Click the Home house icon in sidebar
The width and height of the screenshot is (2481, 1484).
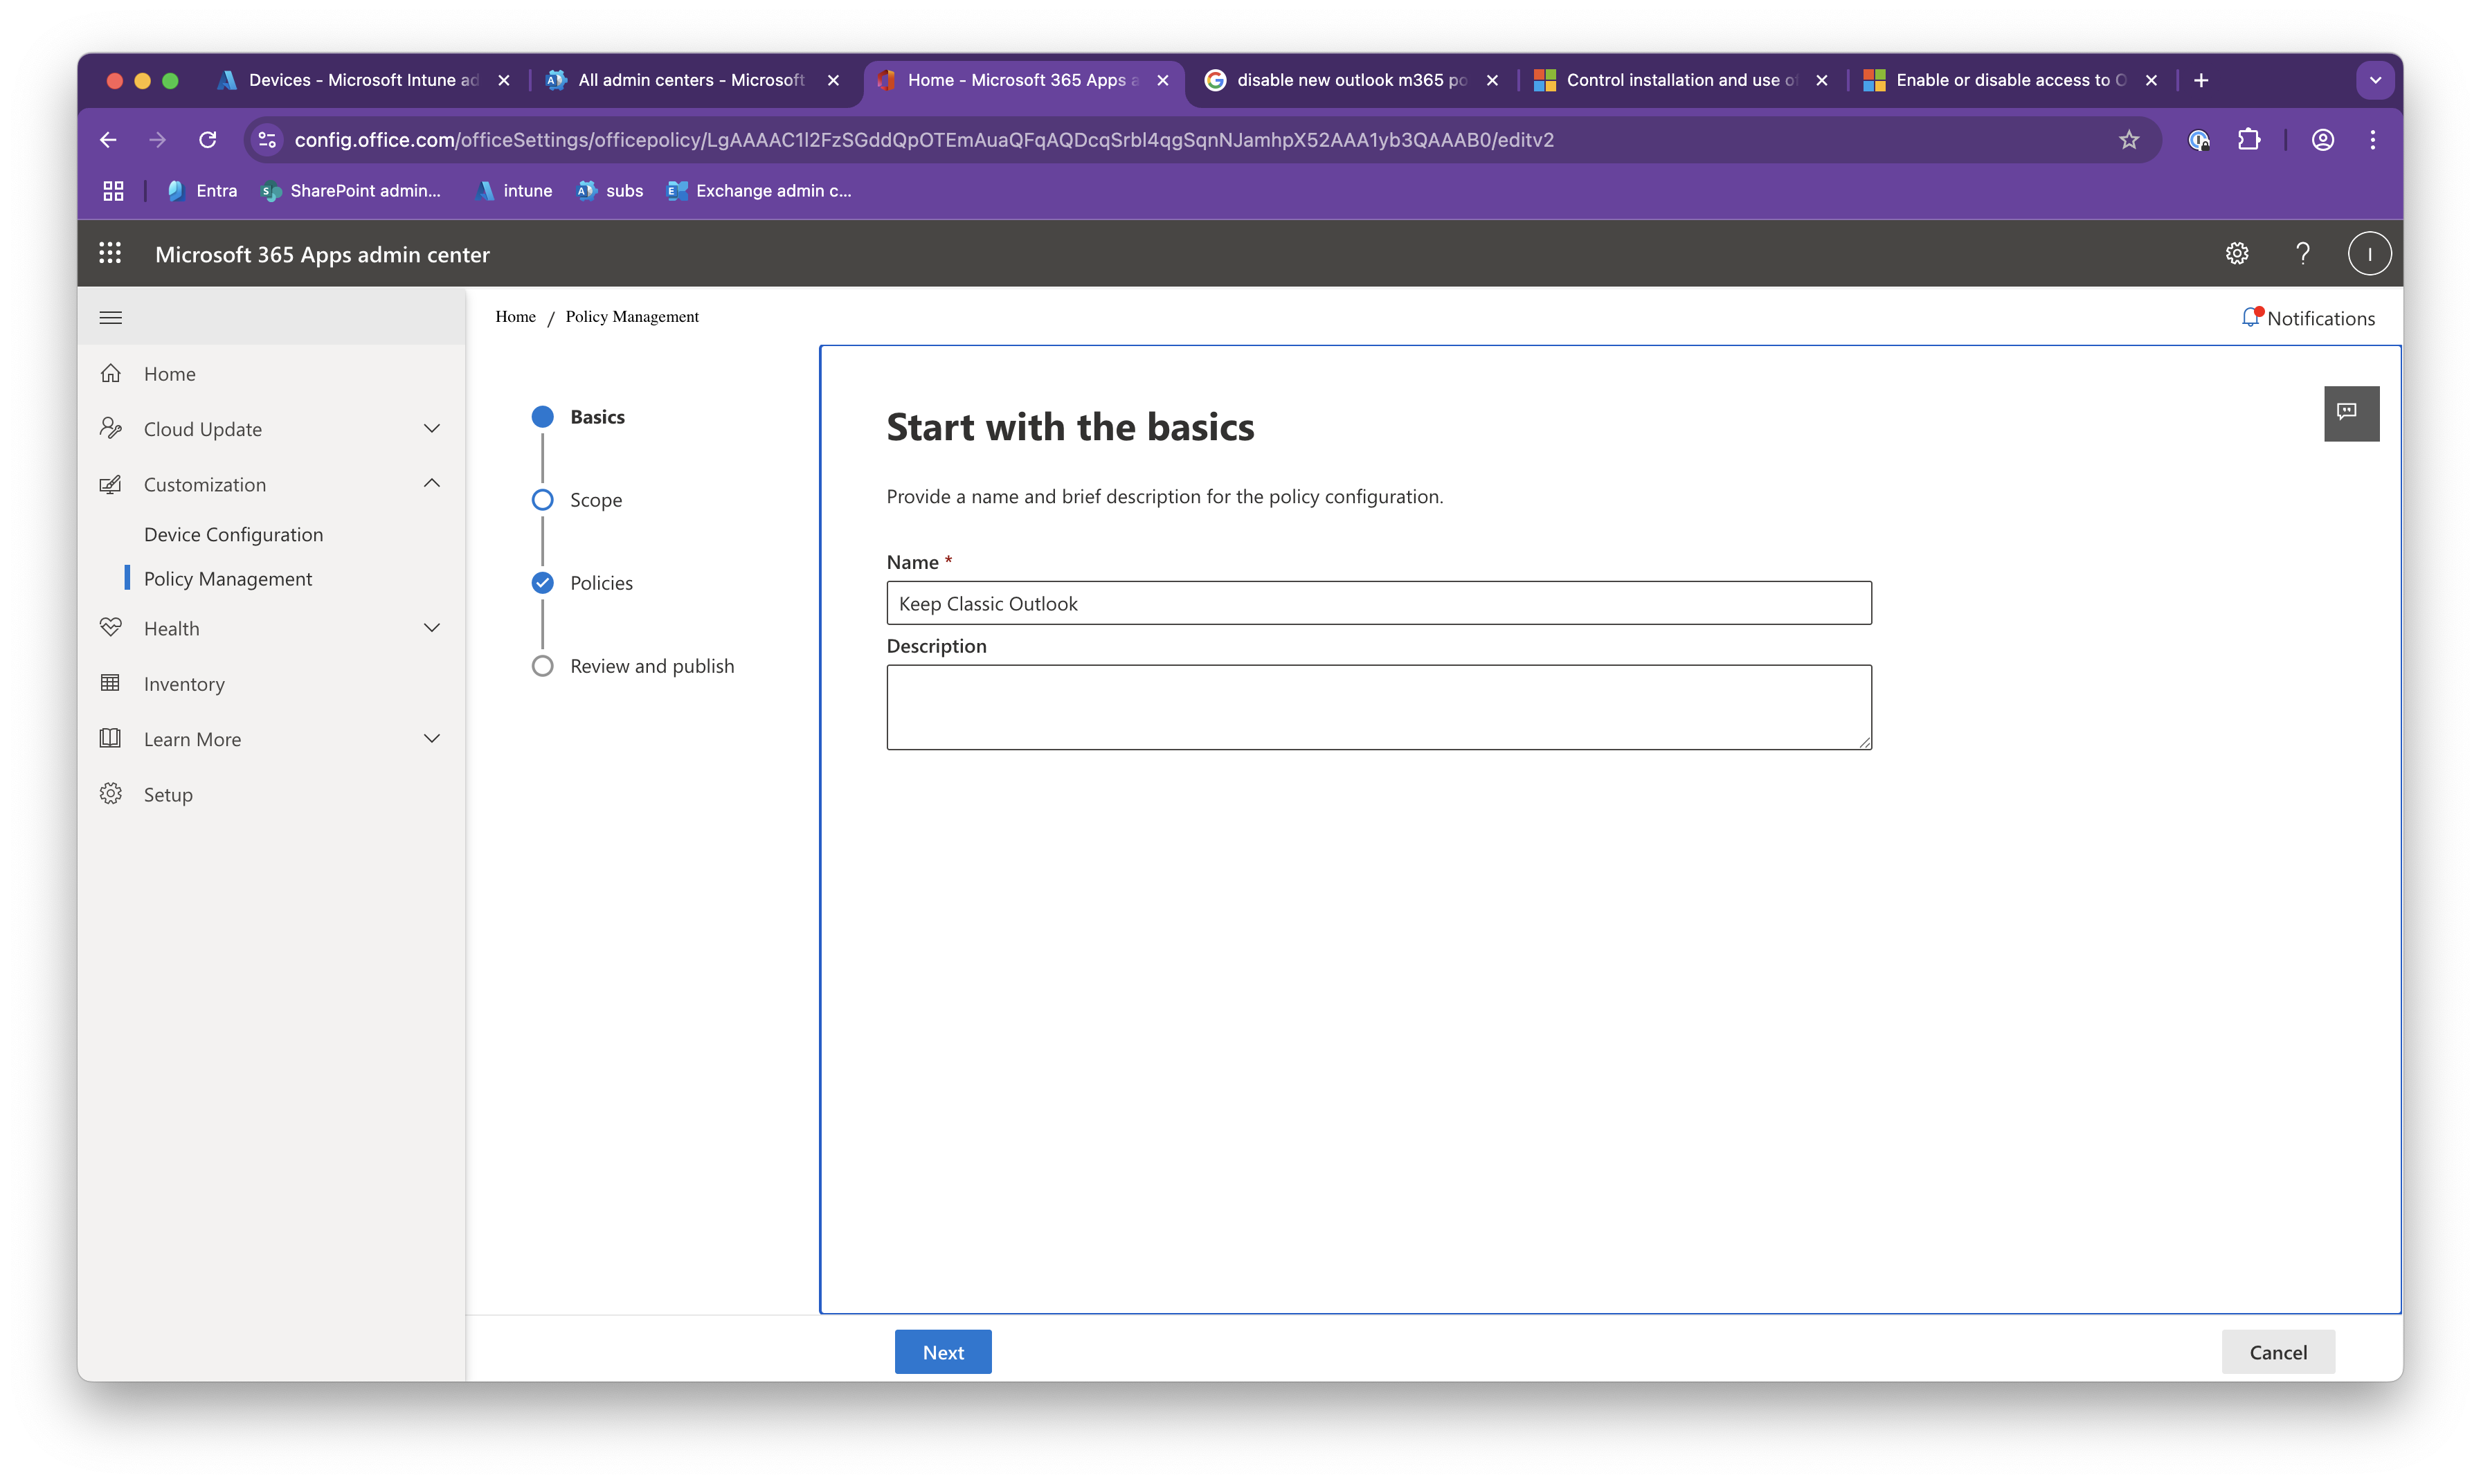(111, 373)
